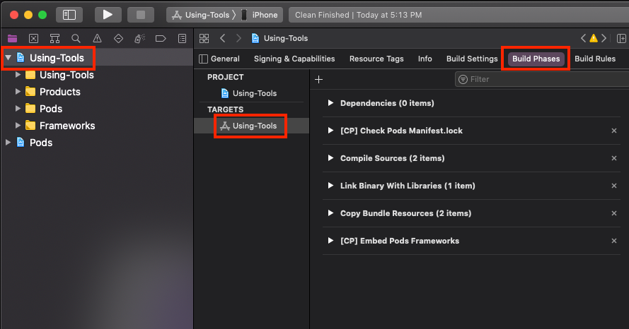The width and height of the screenshot is (629, 329).
Task: Collapse the Using-Tools project root
Action: coord(8,58)
